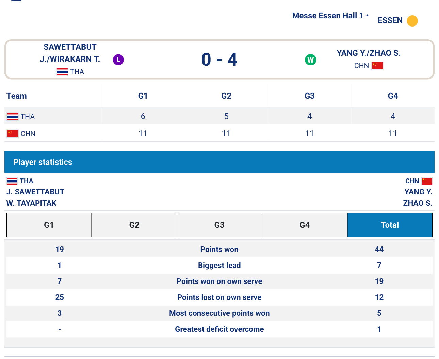The width and height of the screenshot is (439, 359).
Task: Click the ESSEN location link
Action: coord(390,20)
